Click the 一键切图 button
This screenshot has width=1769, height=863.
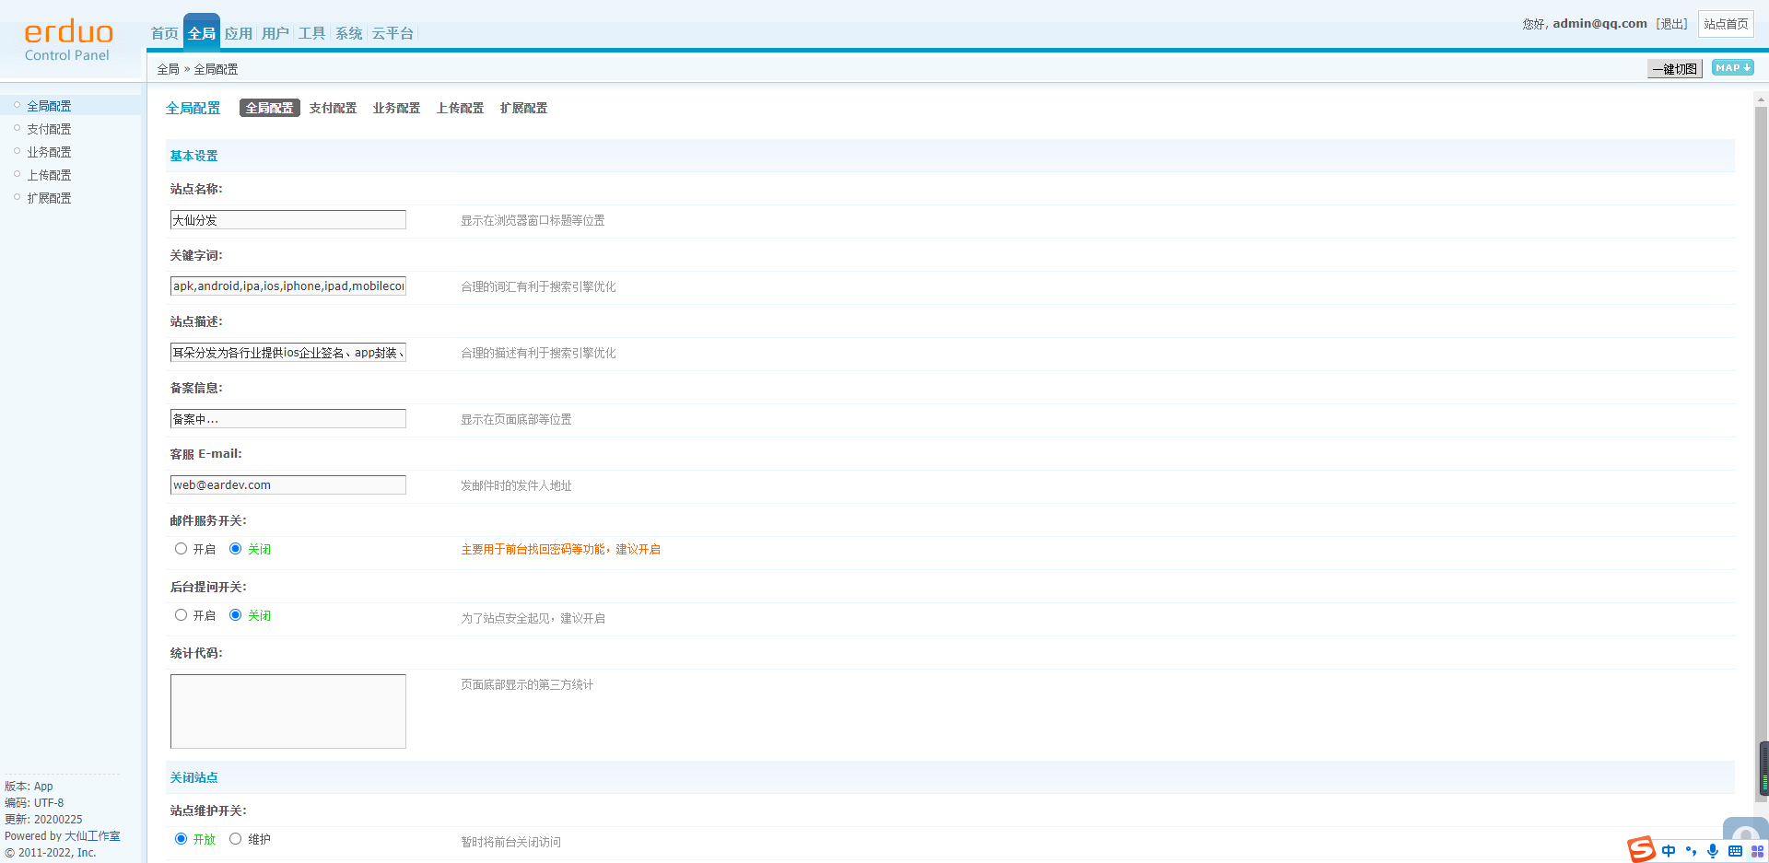pos(1674,69)
